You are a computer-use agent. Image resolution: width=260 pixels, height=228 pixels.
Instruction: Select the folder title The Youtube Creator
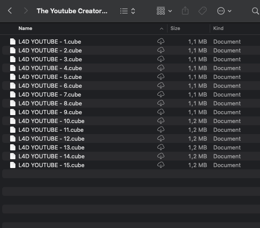[72, 11]
